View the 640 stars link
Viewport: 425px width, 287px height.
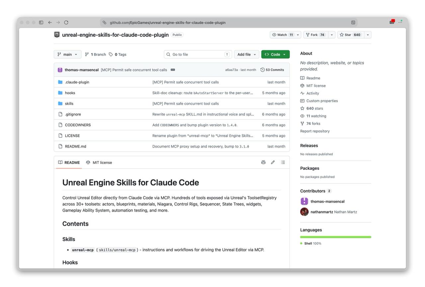tap(311, 108)
